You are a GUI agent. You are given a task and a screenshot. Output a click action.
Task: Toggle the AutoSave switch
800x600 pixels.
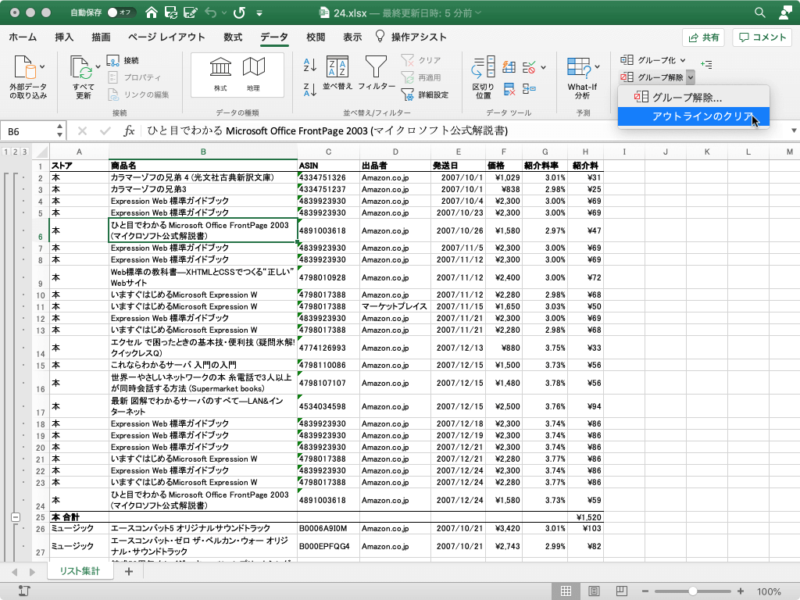coord(121,12)
